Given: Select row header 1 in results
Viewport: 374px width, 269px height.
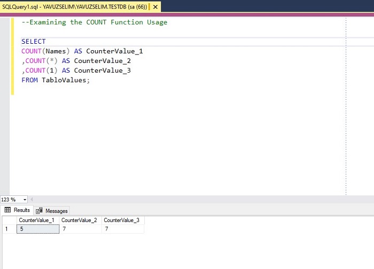Looking at the screenshot, I should click(9, 229).
